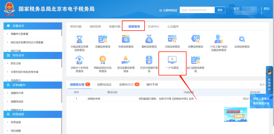Viewport: 274px width, 134px height.
Task: Open 优惠信息查询 percent tag icon
Action: [195, 39]
